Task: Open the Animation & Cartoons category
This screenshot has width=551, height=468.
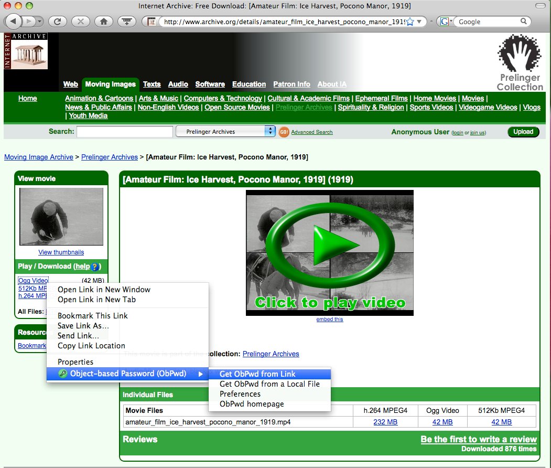Action: coord(99,99)
